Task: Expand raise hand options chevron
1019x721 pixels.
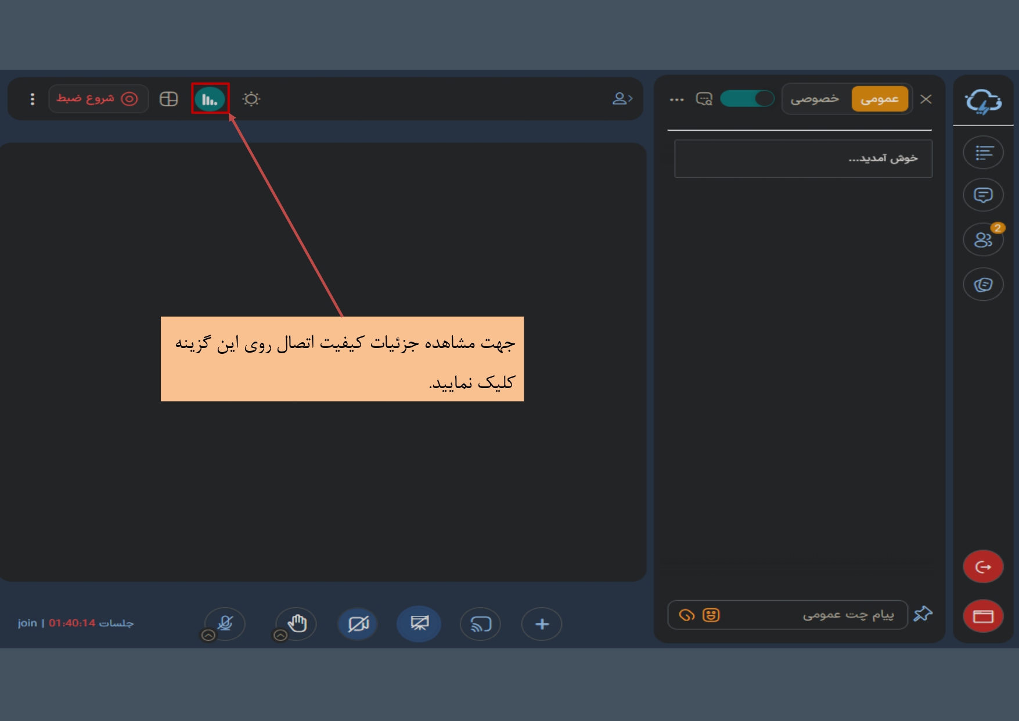Action: pyautogui.click(x=280, y=636)
